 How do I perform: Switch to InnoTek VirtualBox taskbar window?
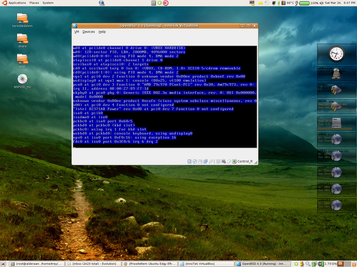pyautogui.click(x=206, y=264)
